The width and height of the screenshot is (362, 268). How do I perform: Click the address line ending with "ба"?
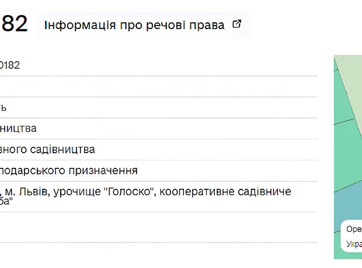6,201
